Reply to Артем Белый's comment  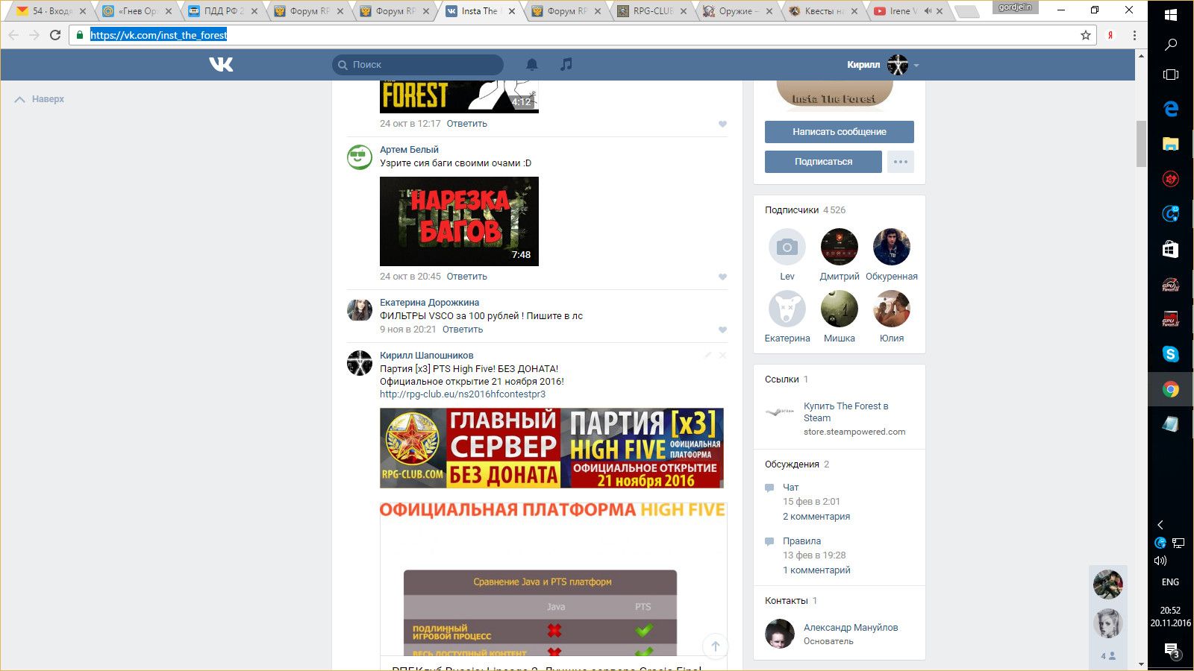click(x=467, y=277)
